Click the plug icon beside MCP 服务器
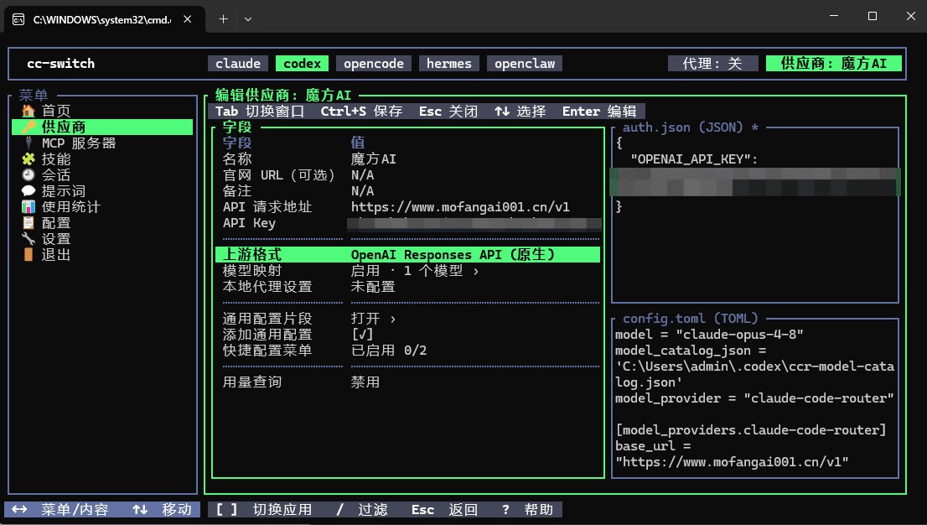Image resolution: width=927 pixels, height=525 pixels. pyautogui.click(x=28, y=143)
